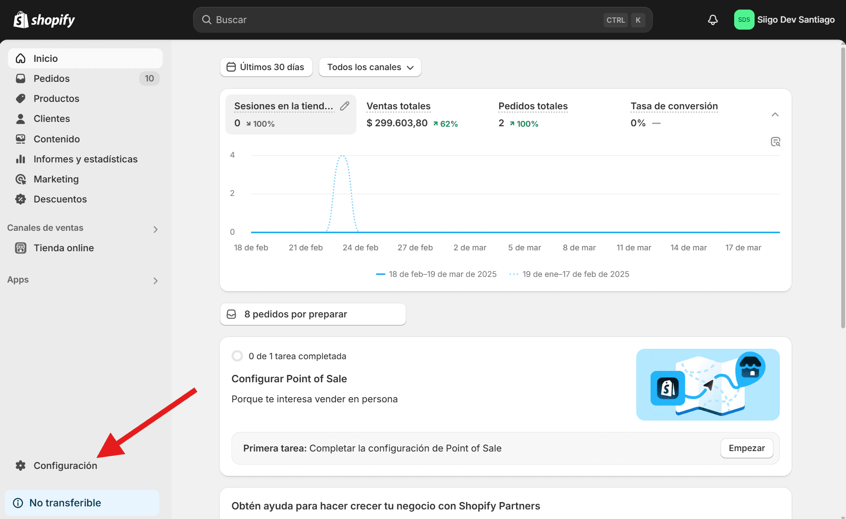Open 8 pedidos por preparar
The width and height of the screenshot is (846, 519).
(313, 314)
